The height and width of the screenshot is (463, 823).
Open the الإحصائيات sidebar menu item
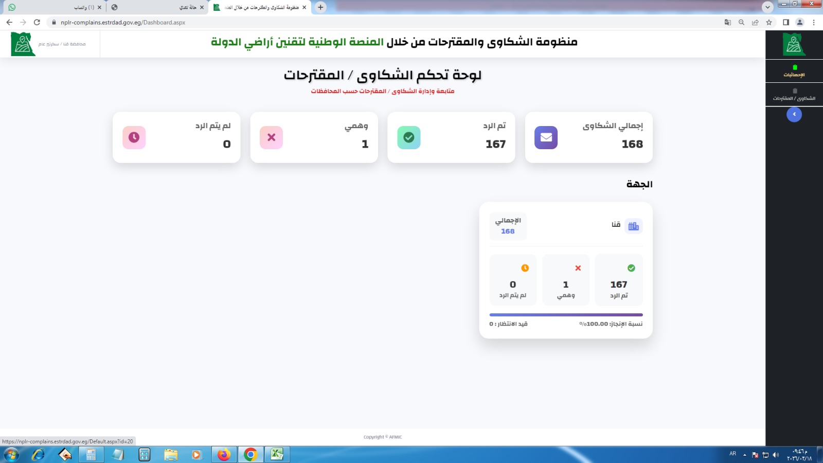(x=794, y=71)
